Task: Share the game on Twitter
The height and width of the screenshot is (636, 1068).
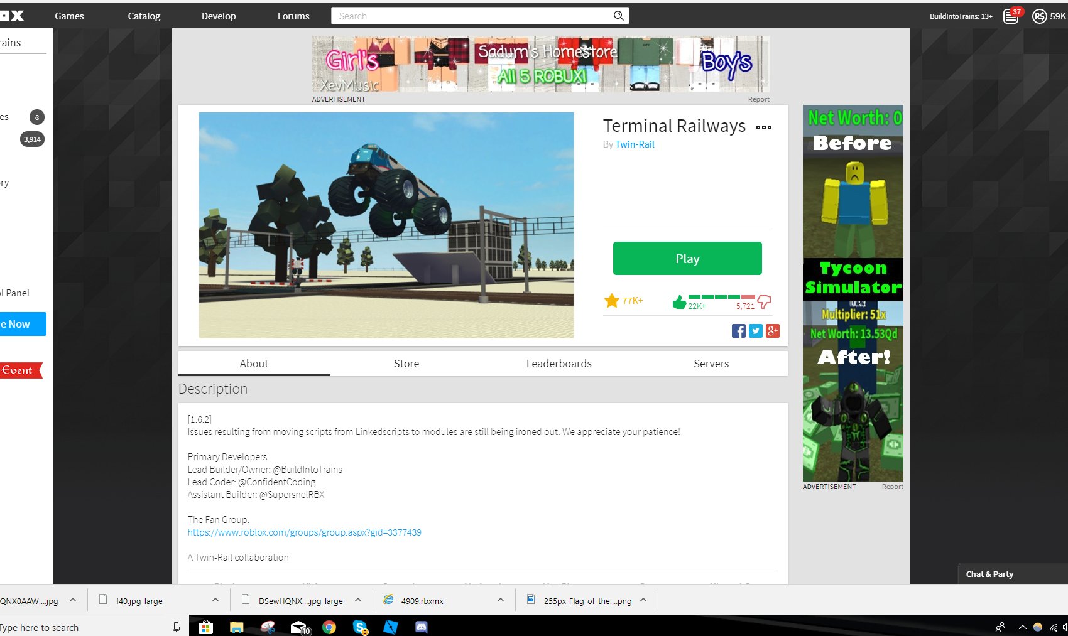Action: tap(756, 331)
